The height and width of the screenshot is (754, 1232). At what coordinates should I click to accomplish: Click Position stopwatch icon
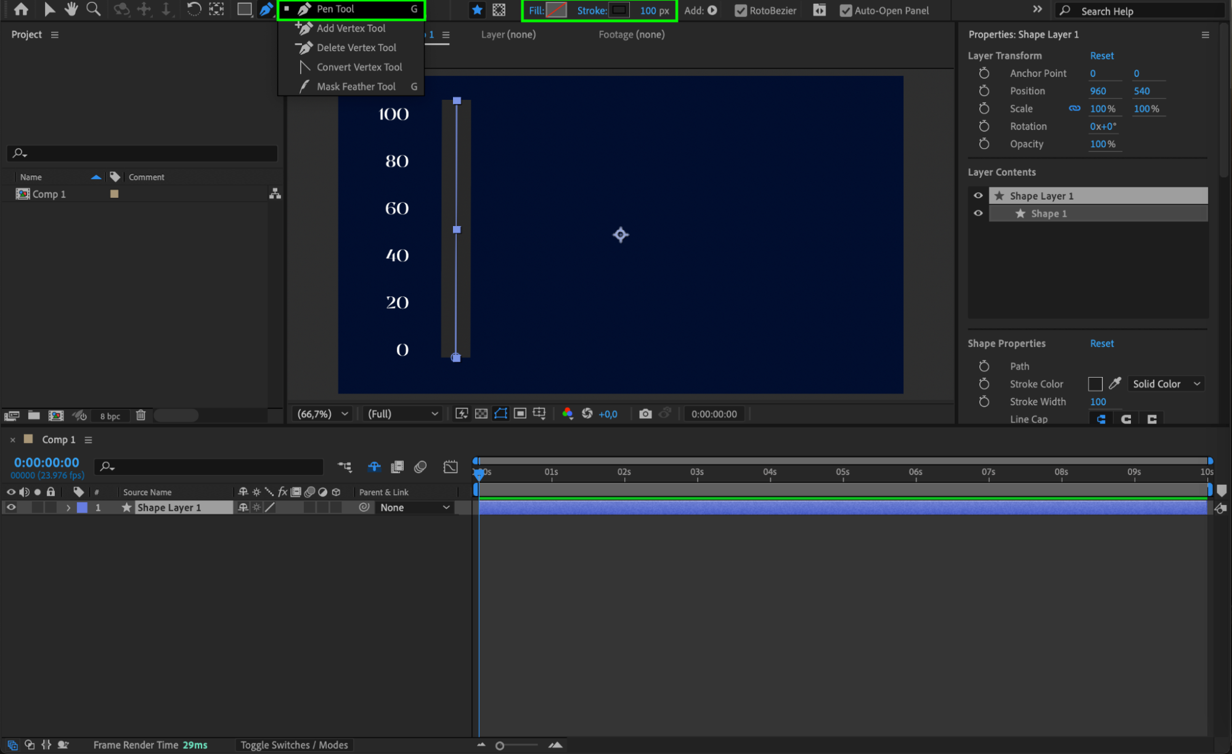coord(984,91)
